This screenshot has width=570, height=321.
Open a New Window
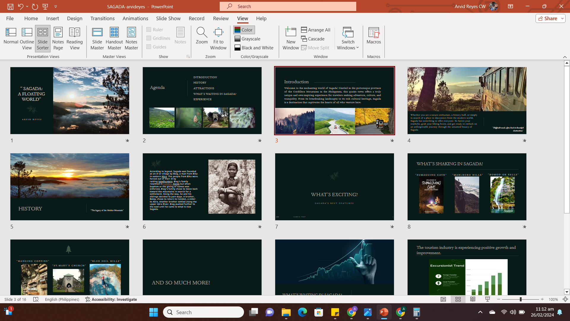291,39
